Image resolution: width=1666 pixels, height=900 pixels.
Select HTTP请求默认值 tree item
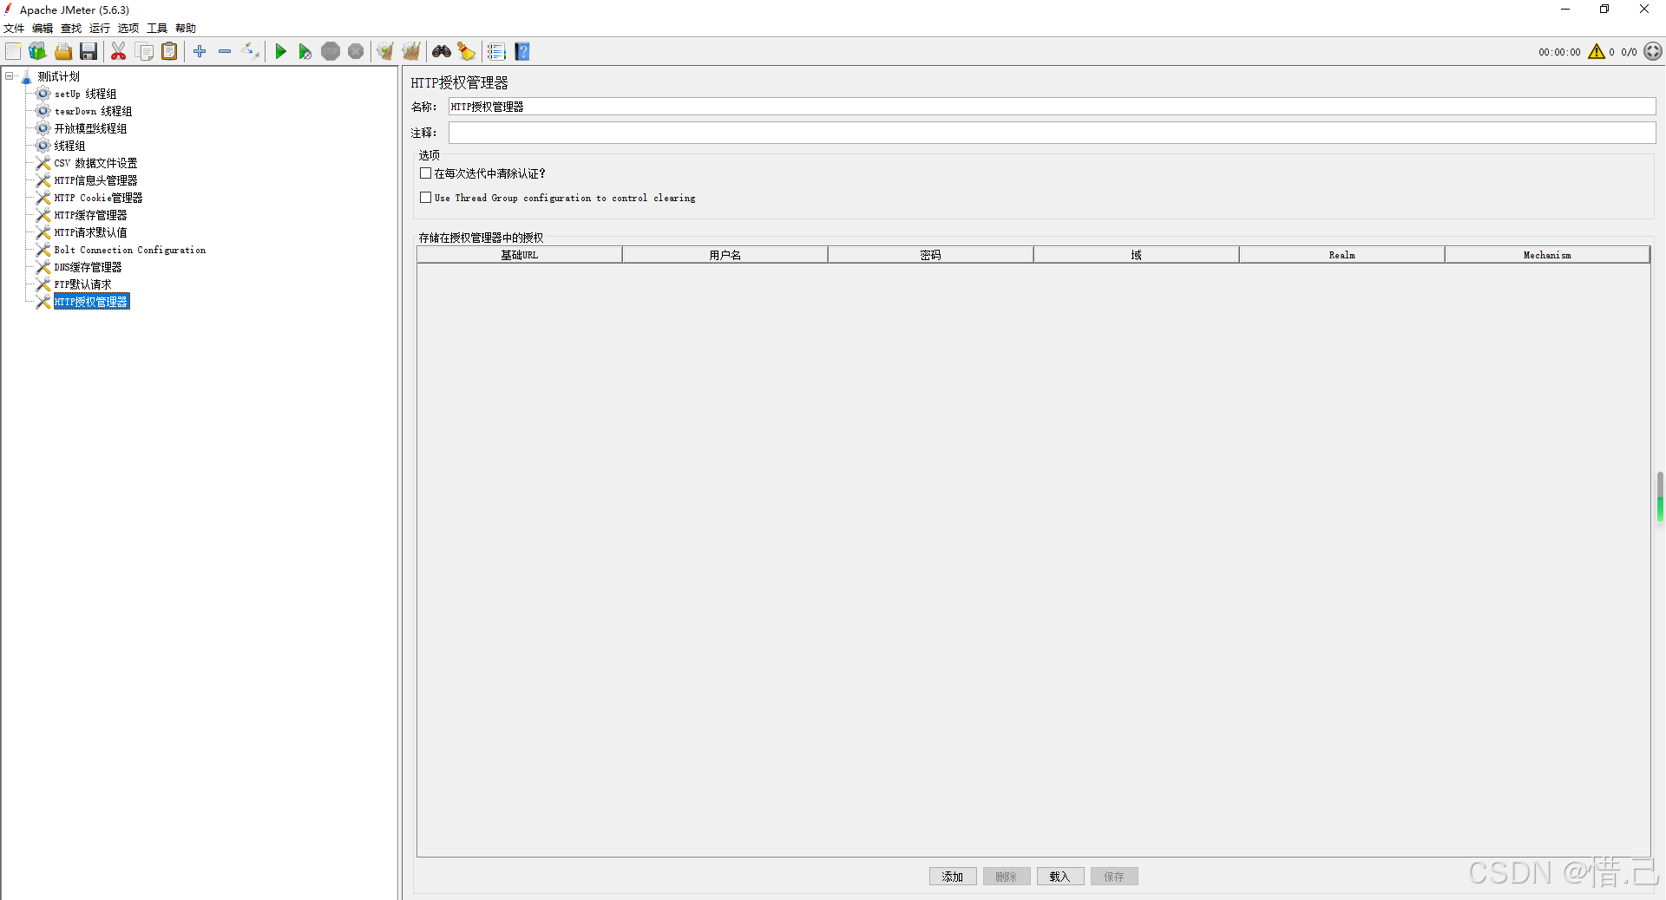click(x=90, y=232)
